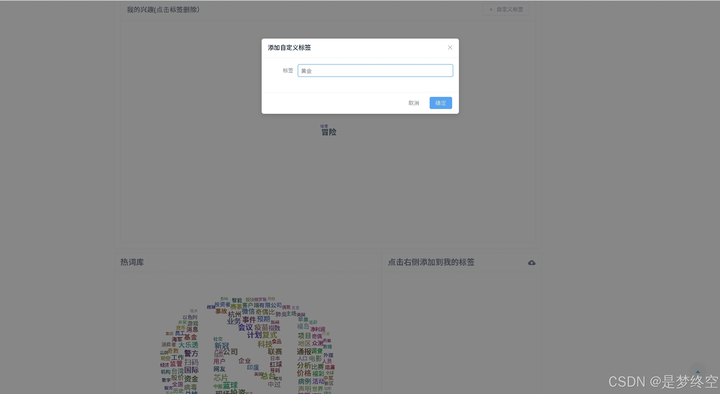The width and height of the screenshot is (720, 394).
Task: Remove the 冒险 interest tag
Action: pyautogui.click(x=329, y=132)
